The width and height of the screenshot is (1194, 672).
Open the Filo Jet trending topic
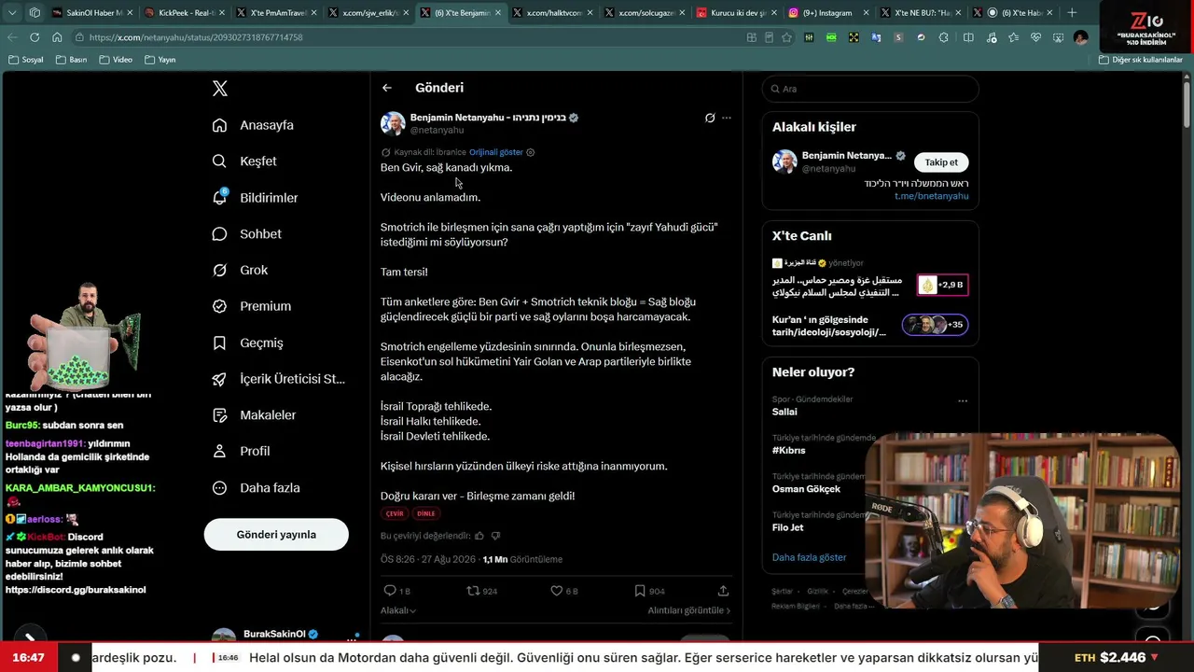[787, 527]
